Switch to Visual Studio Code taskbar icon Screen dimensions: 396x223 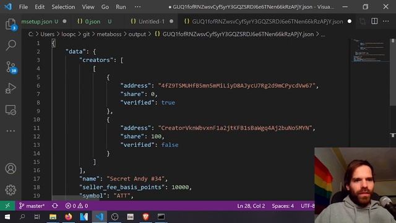pyautogui.click(x=99, y=217)
